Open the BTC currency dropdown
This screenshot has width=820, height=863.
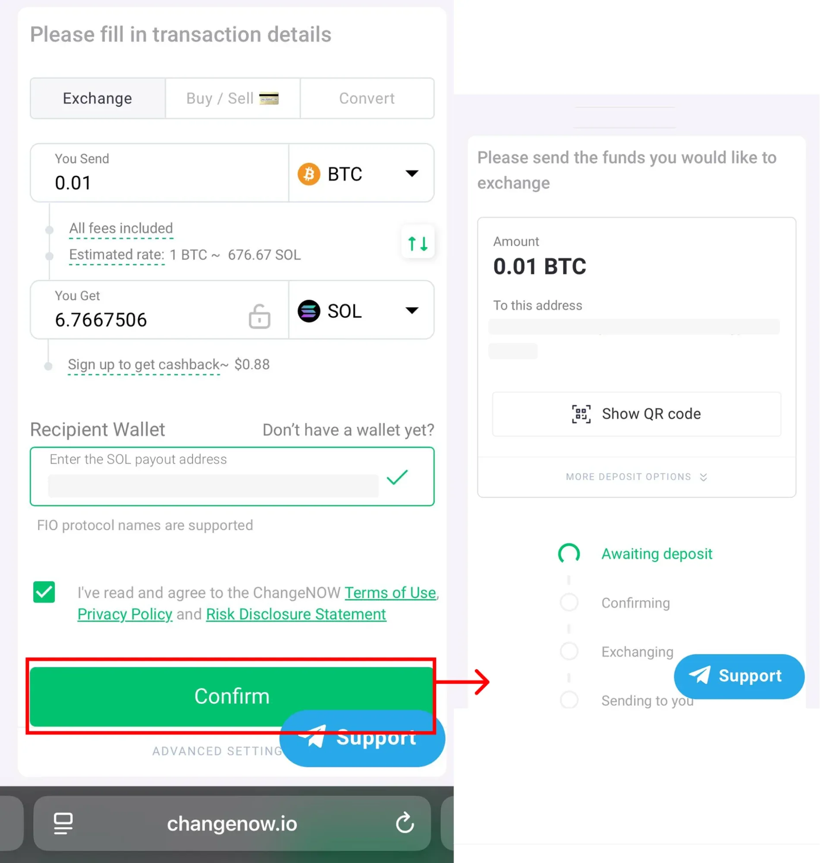pyautogui.click(x=412, y=174)
